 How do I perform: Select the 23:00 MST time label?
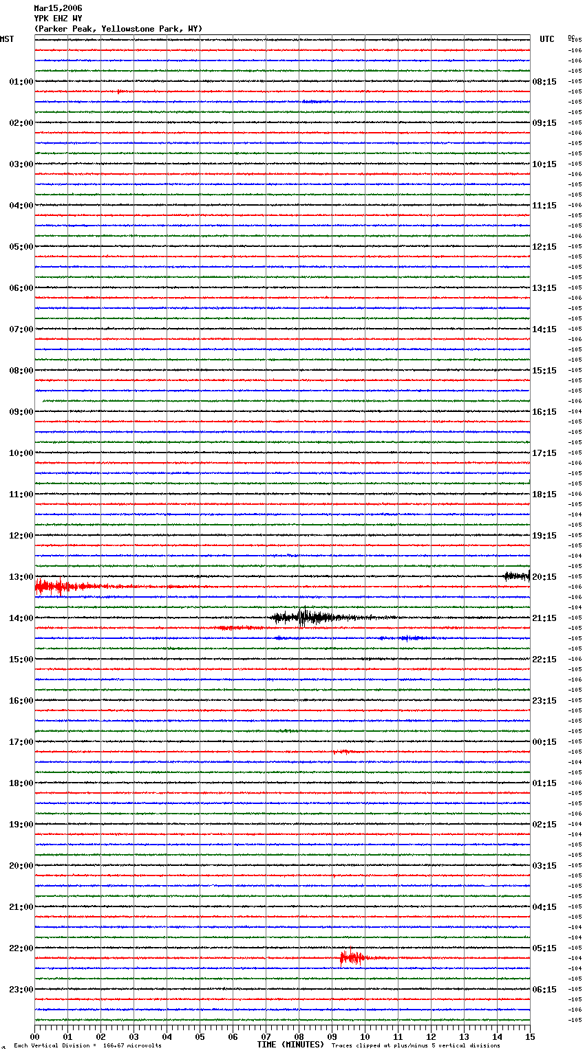tap(21, 990)
